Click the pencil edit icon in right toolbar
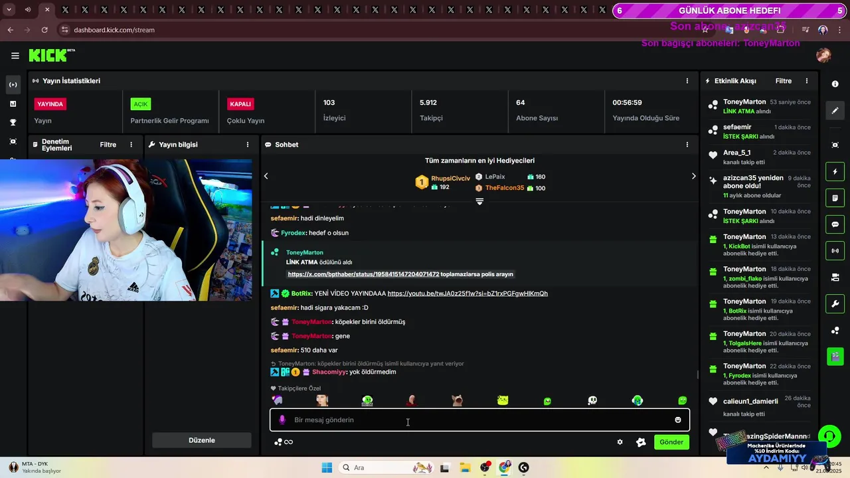The image size is (850, 478). (835, 110)
